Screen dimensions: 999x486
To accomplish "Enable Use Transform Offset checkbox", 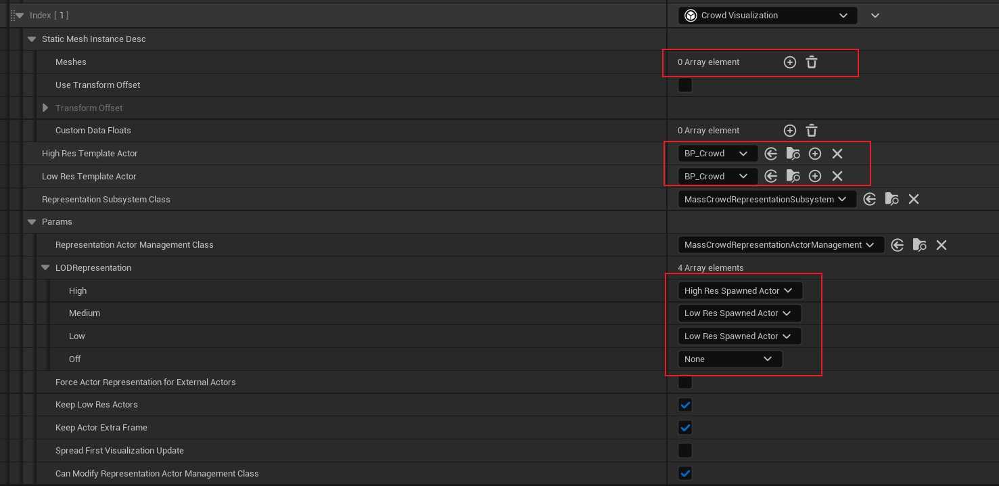I will (x=685, y=85).
